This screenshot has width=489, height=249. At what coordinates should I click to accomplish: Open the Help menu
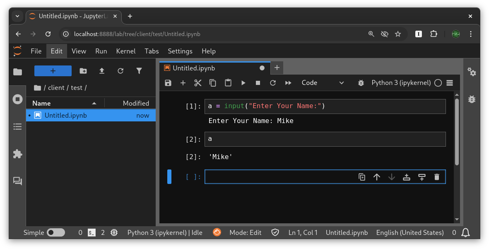coord(209,51)
